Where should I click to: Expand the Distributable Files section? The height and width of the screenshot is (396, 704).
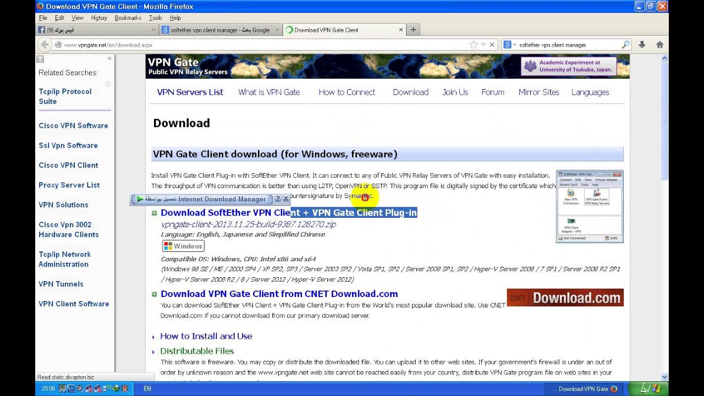(197, 351)
